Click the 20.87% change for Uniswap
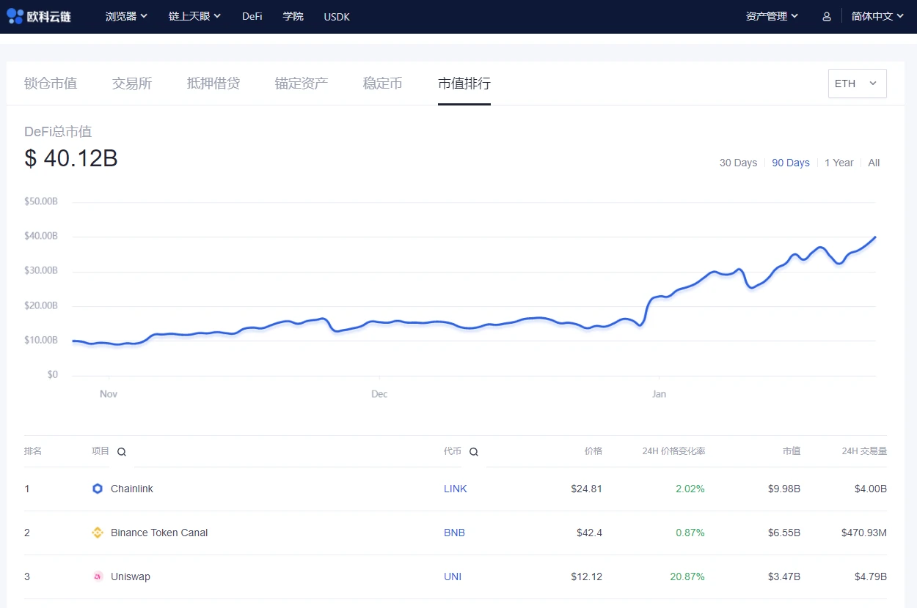Screen dimensions: 917x608 [x=687, y=577]
